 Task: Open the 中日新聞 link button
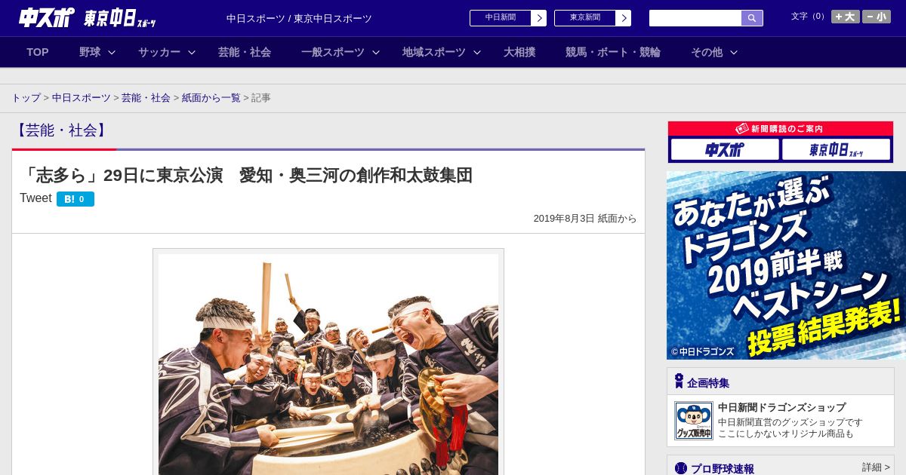point(501,18)
